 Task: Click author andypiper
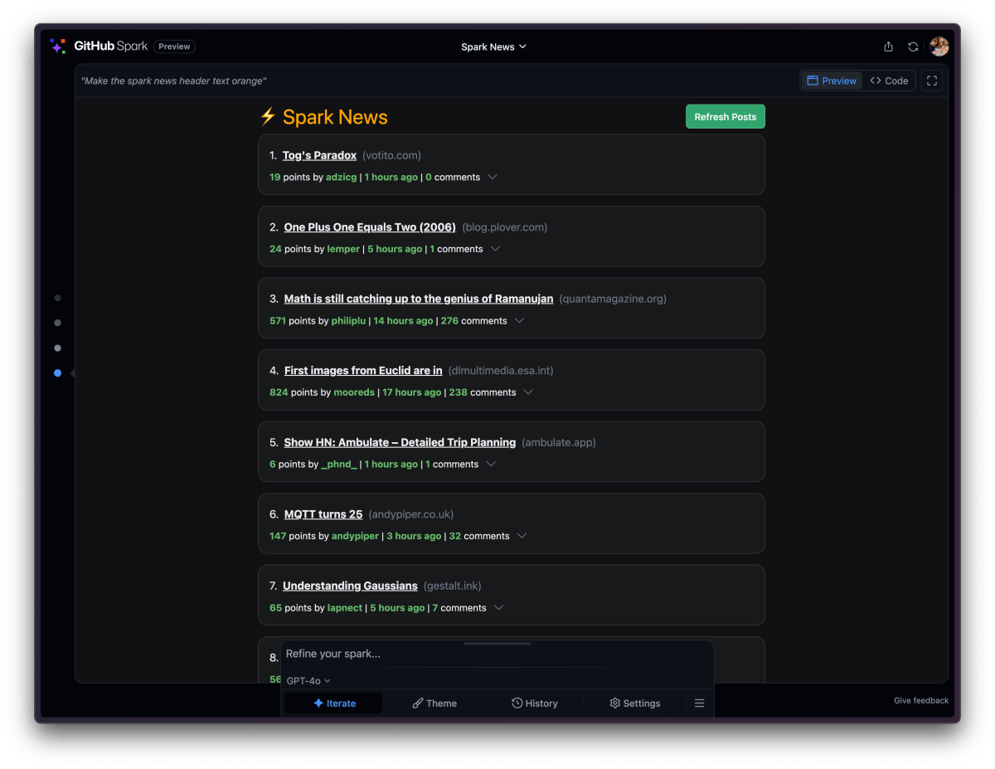[355, 536]
